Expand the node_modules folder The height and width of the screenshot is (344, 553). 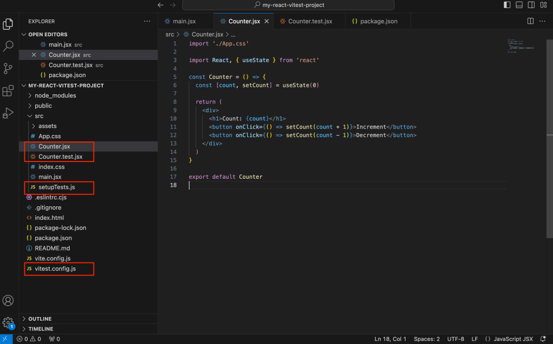(x=55, y=96)
